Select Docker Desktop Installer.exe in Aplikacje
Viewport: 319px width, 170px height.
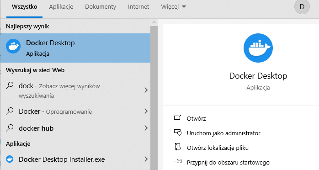click(75, 159)
